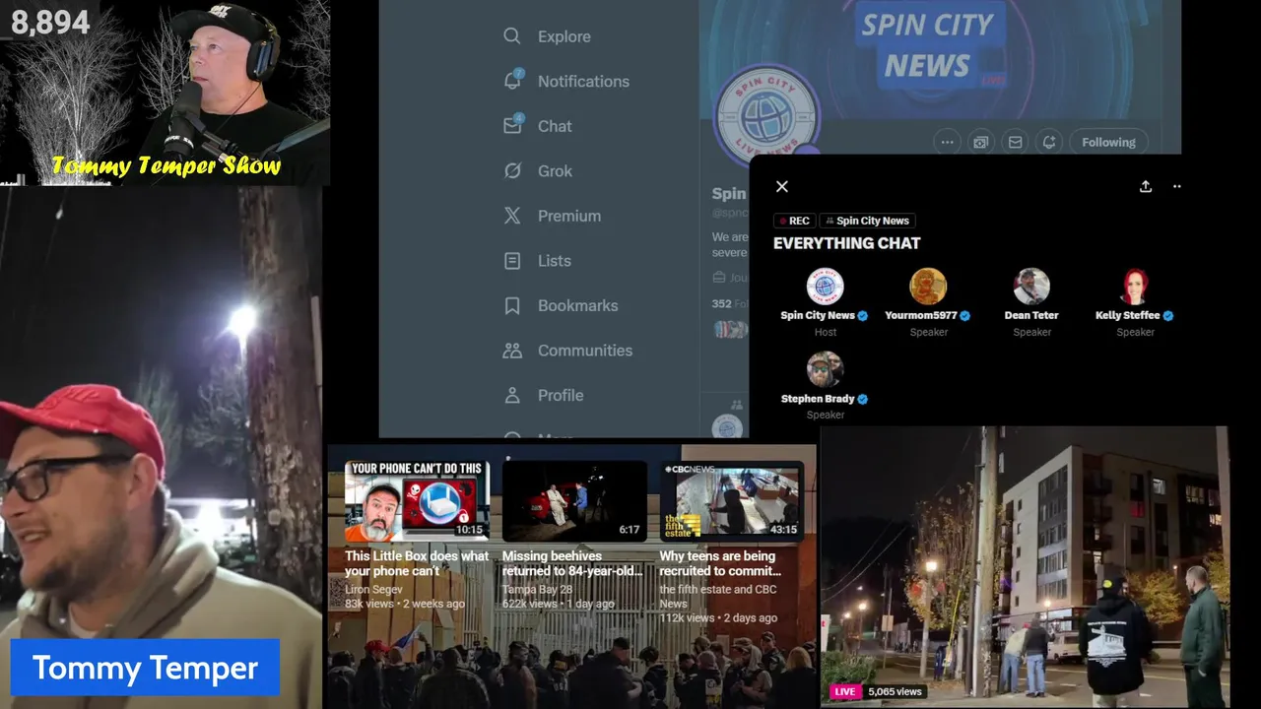
Task: Open Premium via the X logo icon
Action: [x=512, y=216]
